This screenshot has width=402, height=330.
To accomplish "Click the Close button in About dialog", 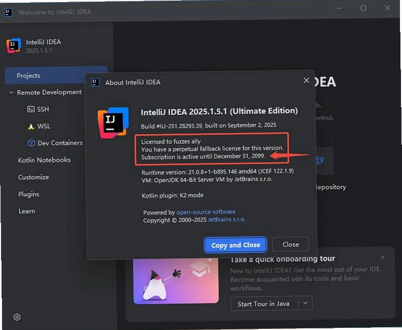I will 291,245.
